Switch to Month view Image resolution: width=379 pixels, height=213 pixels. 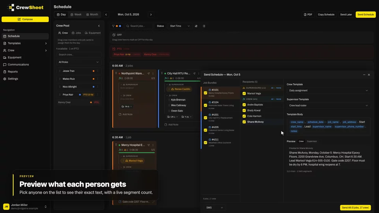(92, 15)
